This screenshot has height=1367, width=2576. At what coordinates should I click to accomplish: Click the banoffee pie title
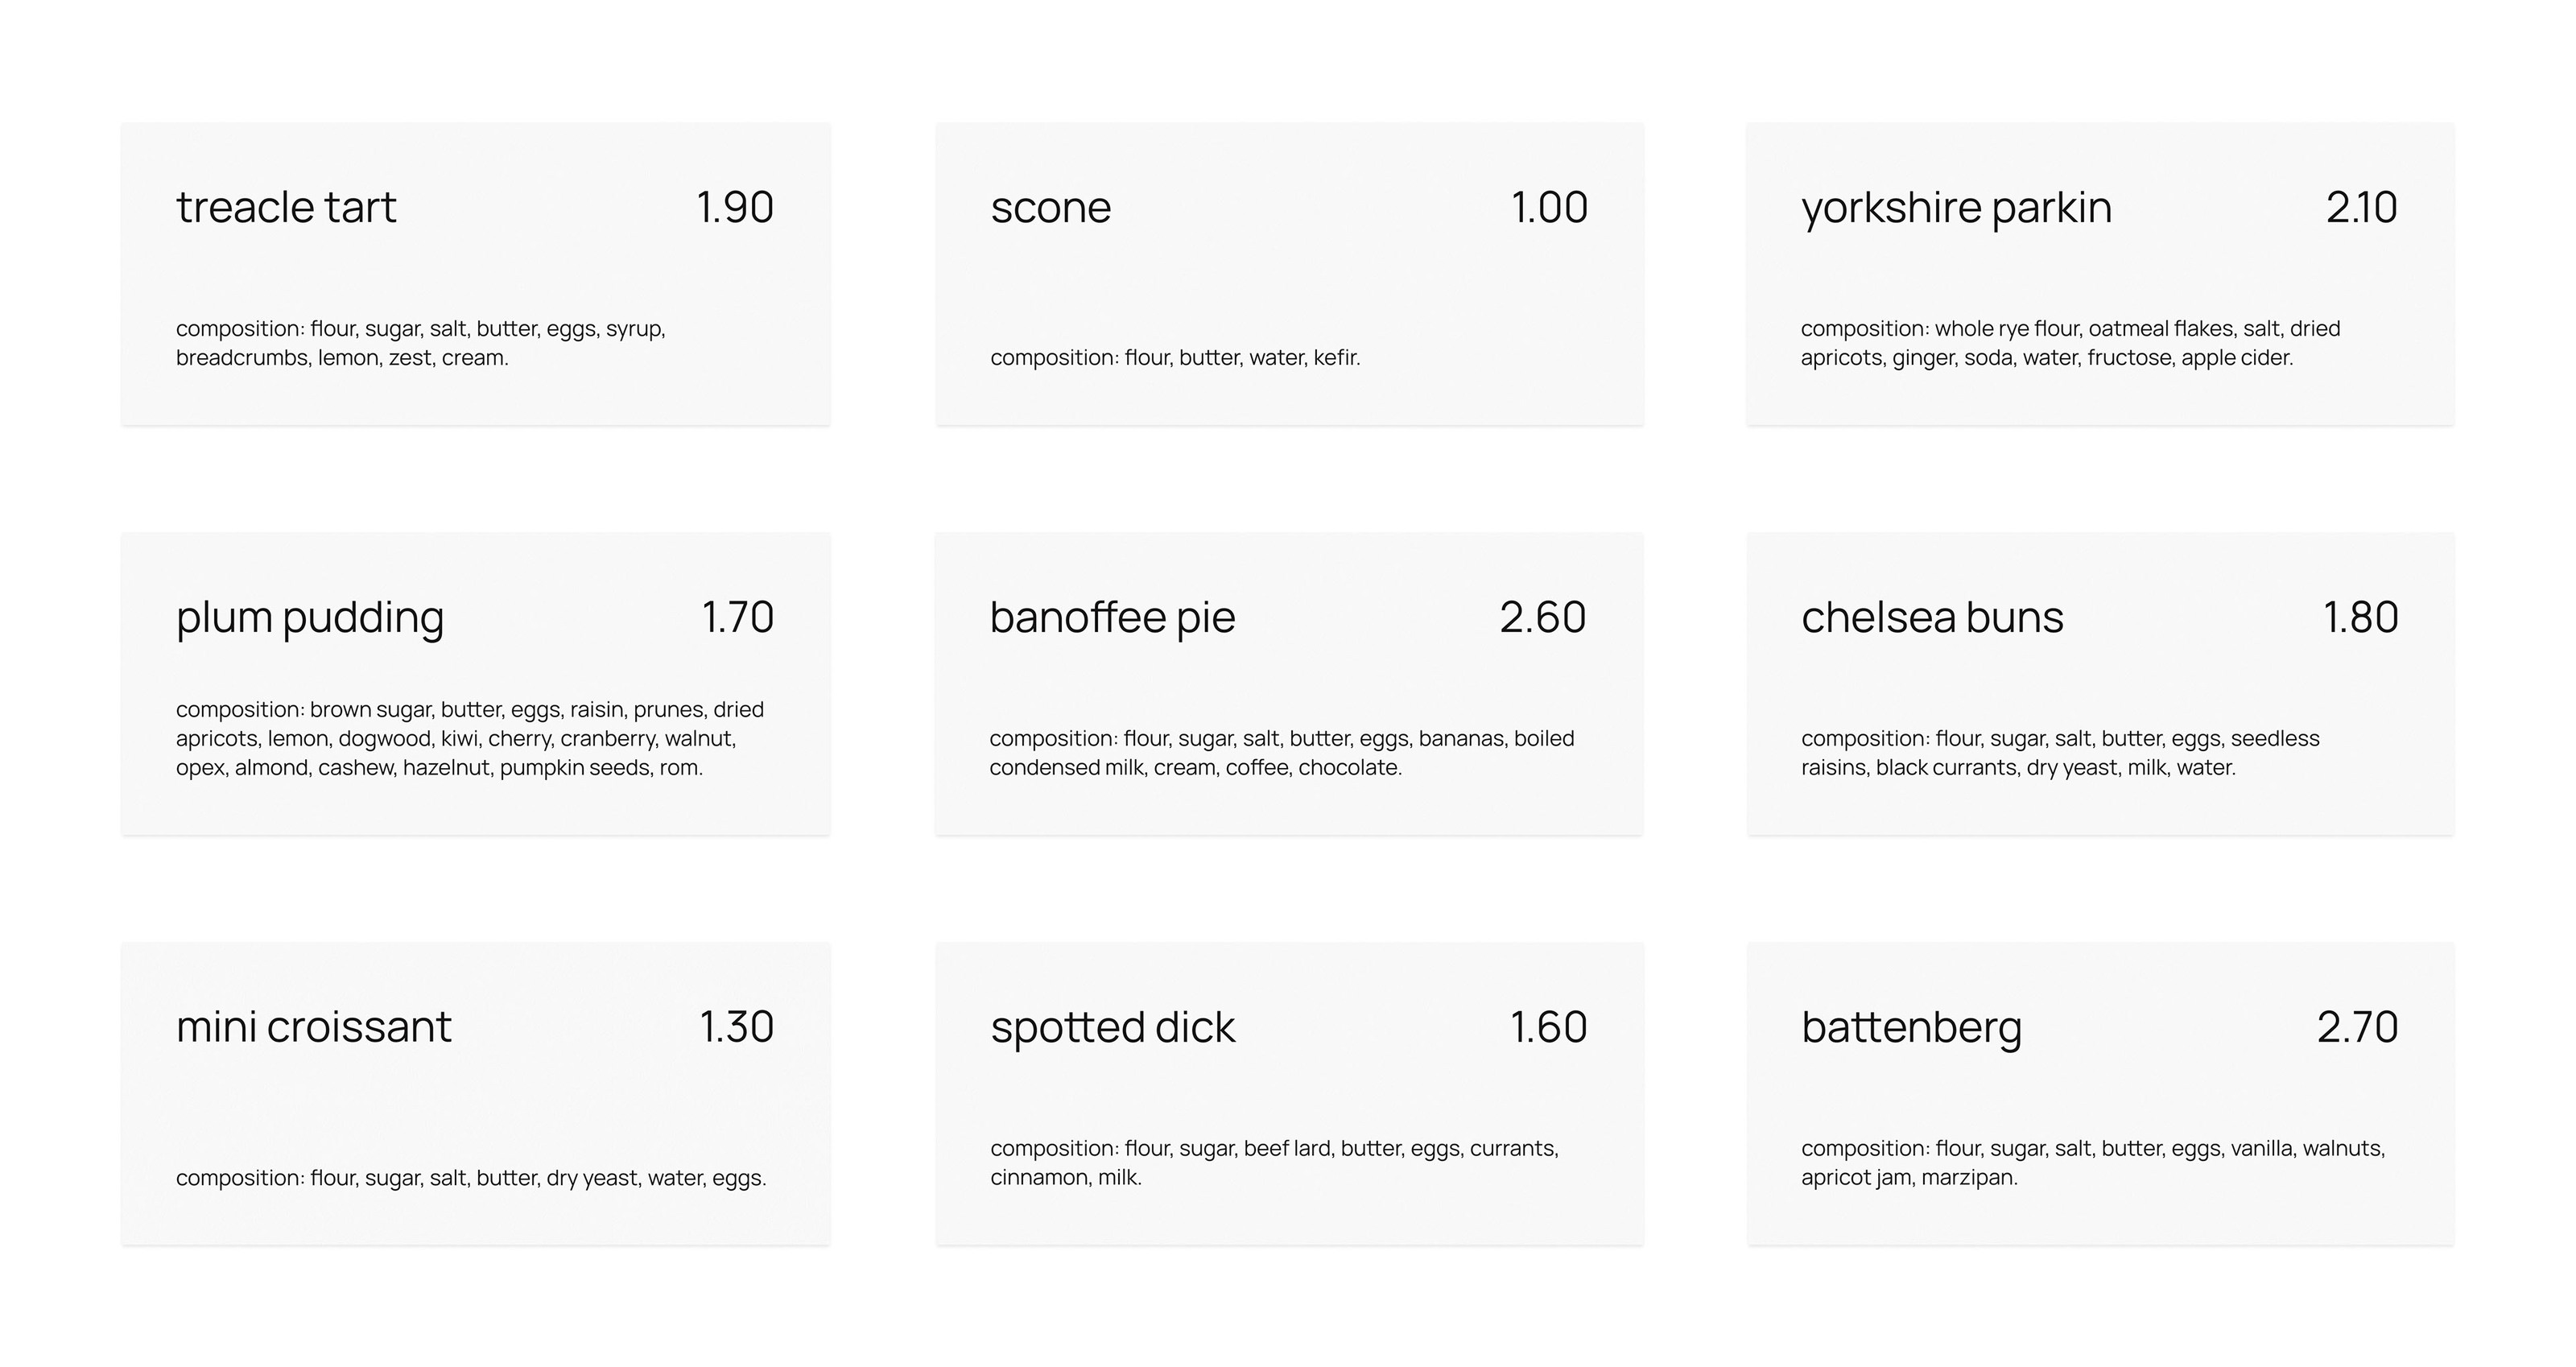coord(1112,618)
